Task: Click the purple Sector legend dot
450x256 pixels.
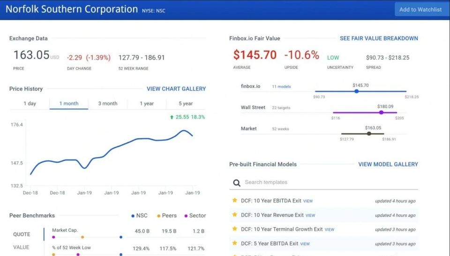Action: pyautogui.click(x=186, y=216)
